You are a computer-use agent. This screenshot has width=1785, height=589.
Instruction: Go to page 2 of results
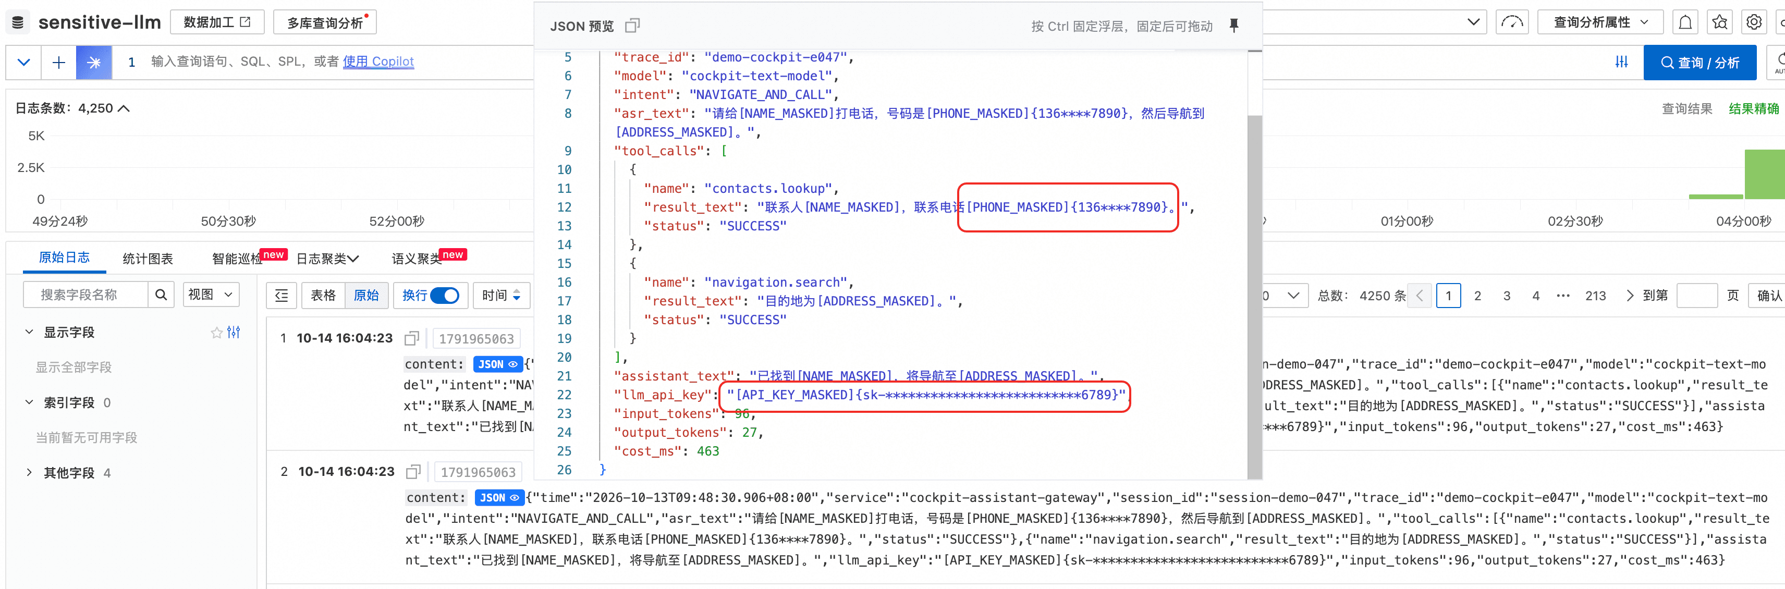click(x=1477, y=296)
